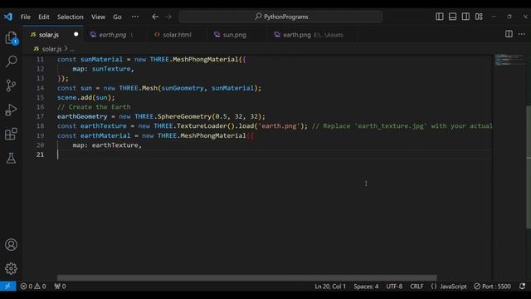The height and width of the screenshot is (299, 531).
Task: Open the Run and Debug view
Action: click(x=11, y=110)
